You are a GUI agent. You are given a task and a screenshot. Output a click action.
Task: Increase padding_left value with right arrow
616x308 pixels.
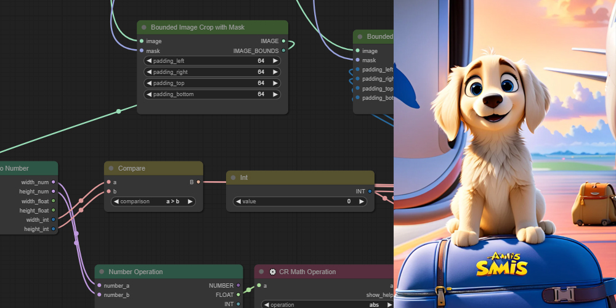(x=275, y=61)
